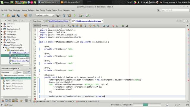Toggle Fully Qualified Names in the Navigator
This screenshot has height=107, width=190.
21,100
